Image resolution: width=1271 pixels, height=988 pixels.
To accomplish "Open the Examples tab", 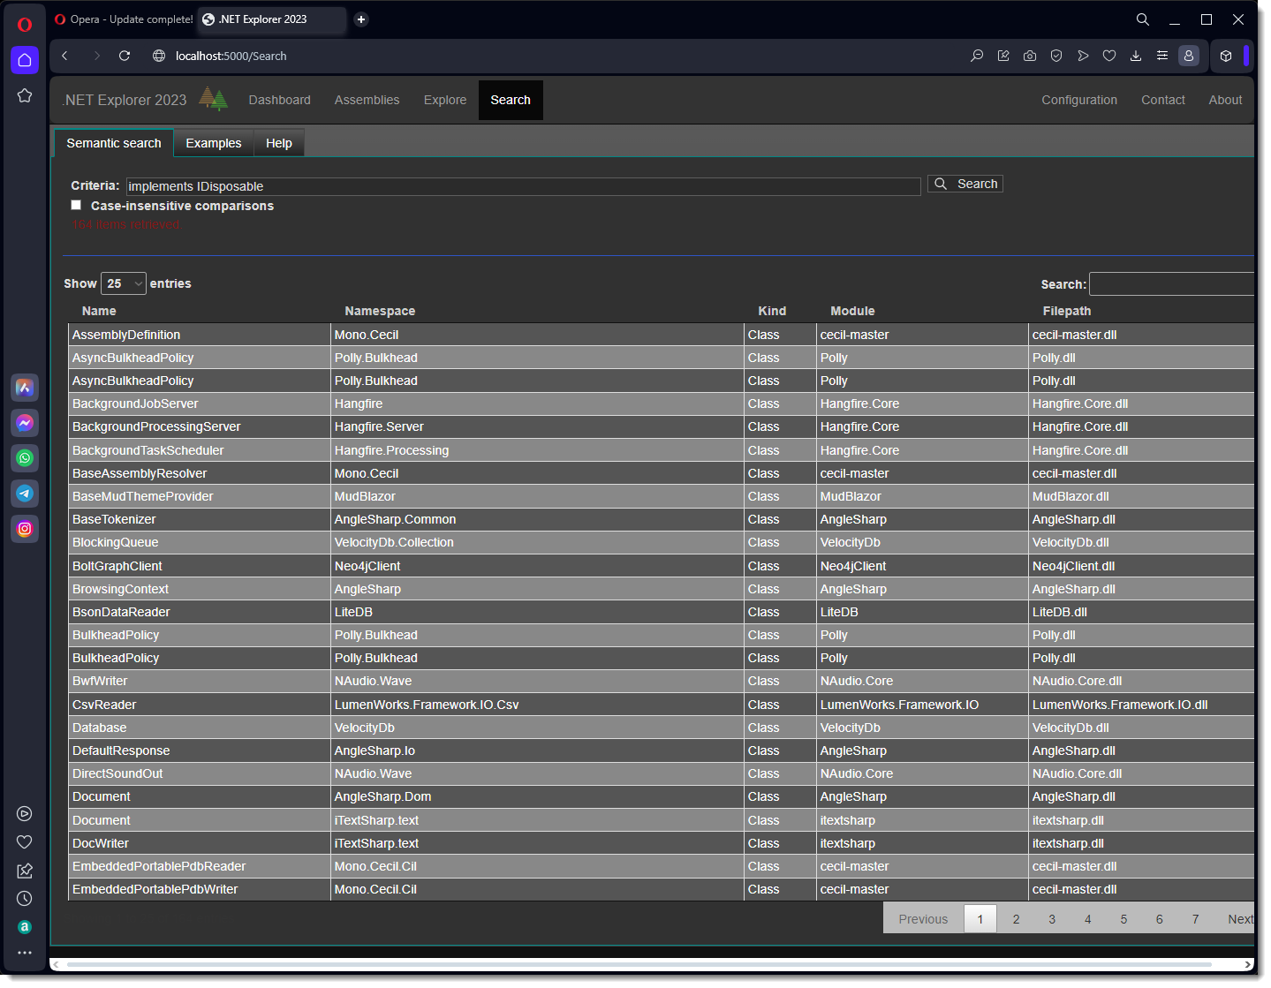I will tap(214, 143).
